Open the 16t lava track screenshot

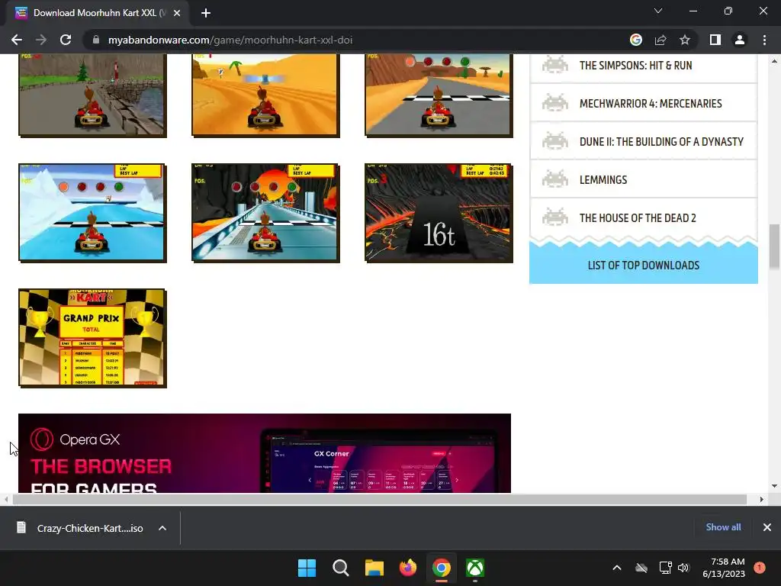point(439,213)
